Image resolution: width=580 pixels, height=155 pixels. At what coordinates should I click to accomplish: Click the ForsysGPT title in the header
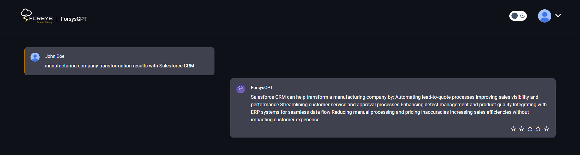point(74,19)
